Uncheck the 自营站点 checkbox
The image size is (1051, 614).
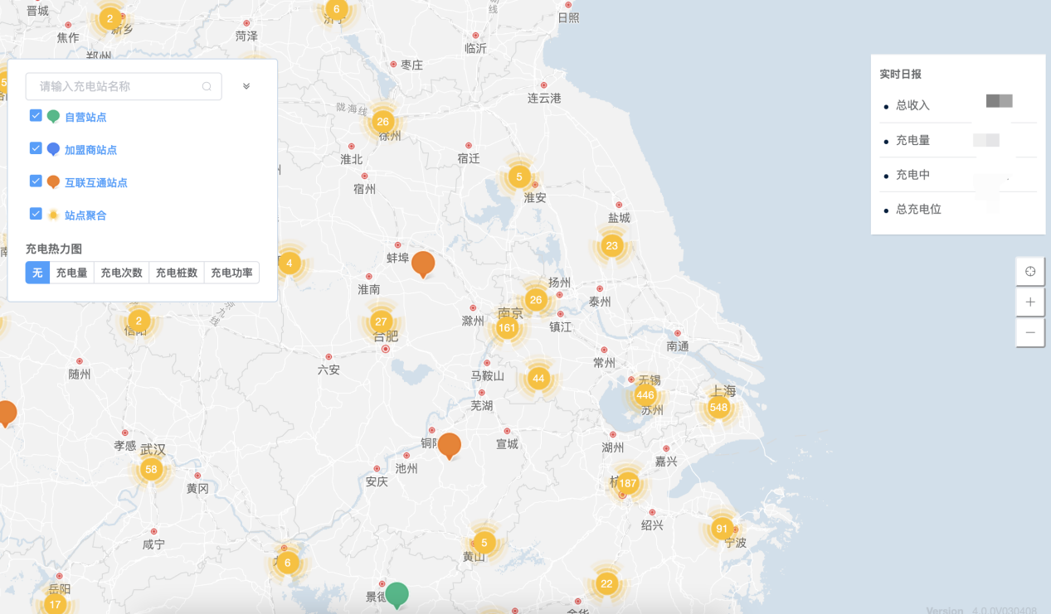click(36, 116)
